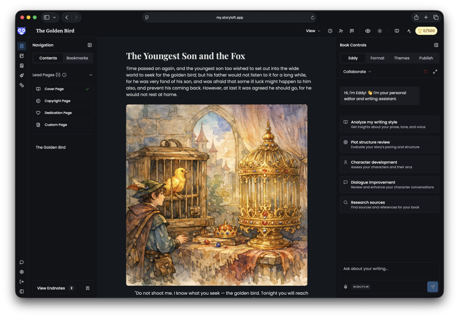Show Safari tab overview
This screenshot has height=318, width=459.
[x=436, y=17]
